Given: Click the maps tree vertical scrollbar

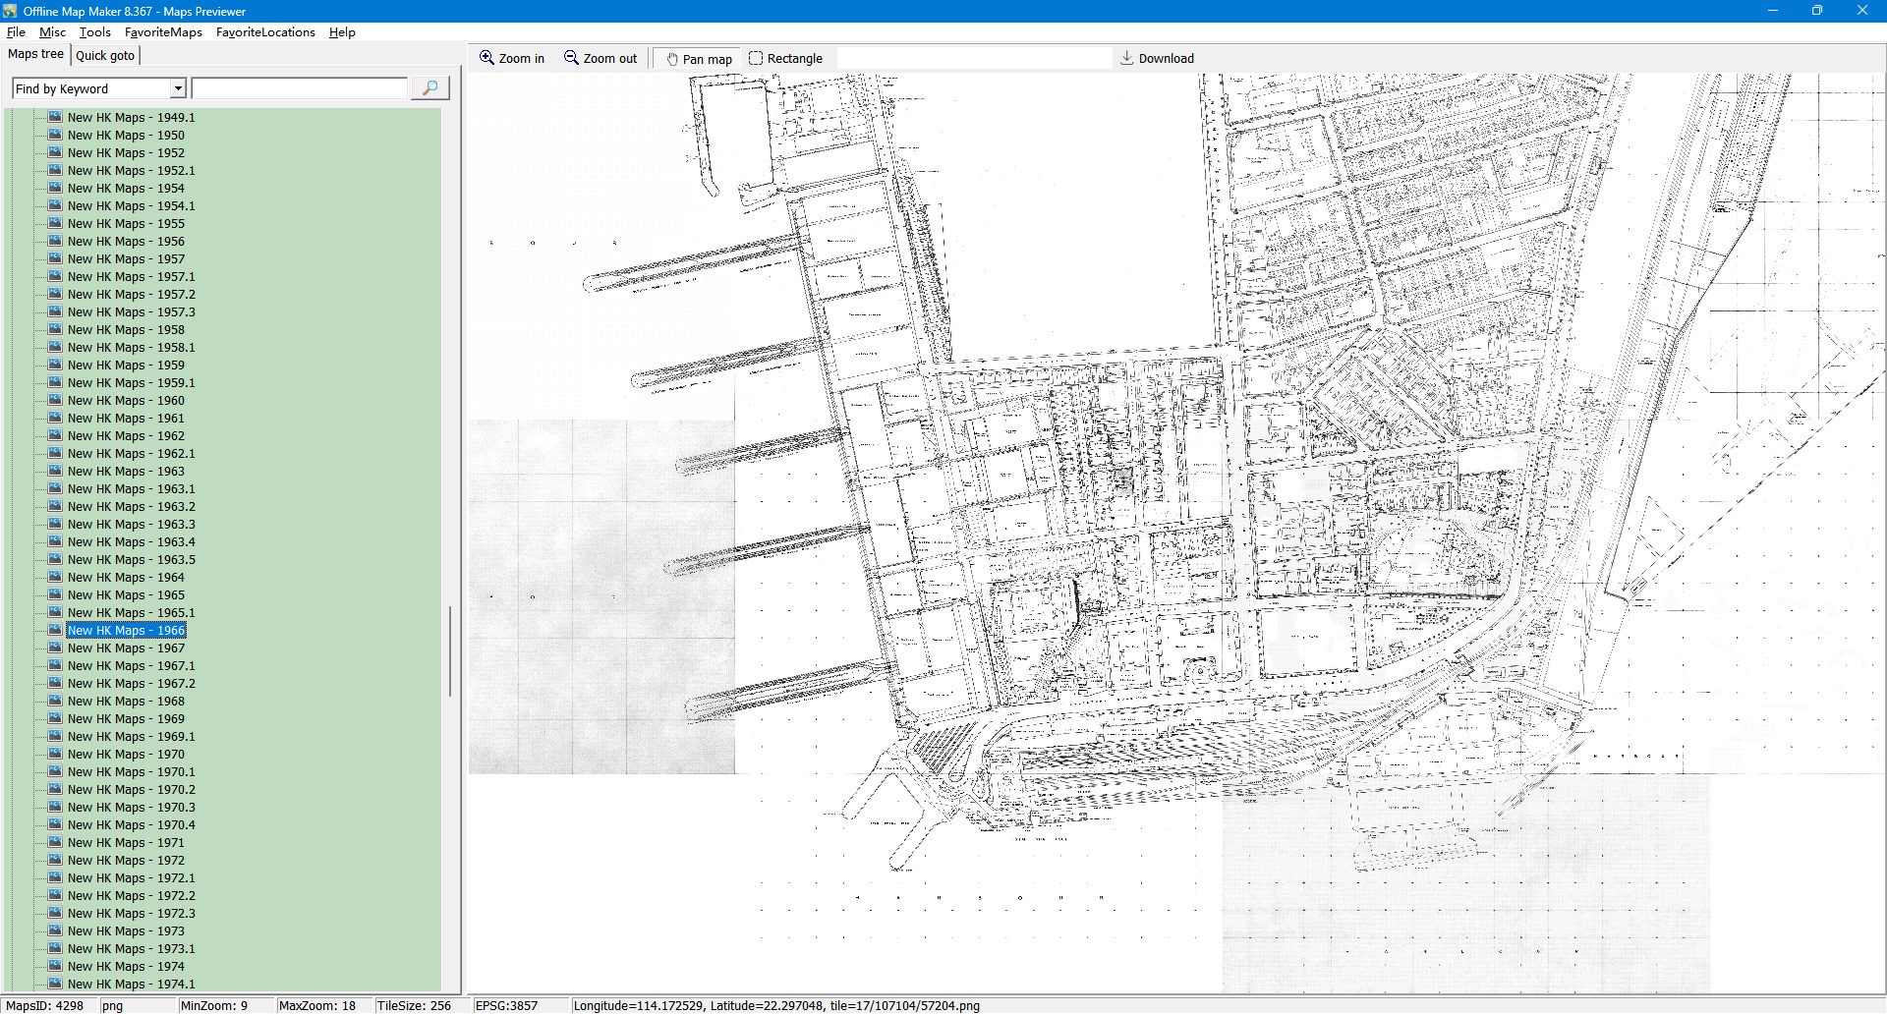Looking at the screenshot, I should [x=450, y=650].
